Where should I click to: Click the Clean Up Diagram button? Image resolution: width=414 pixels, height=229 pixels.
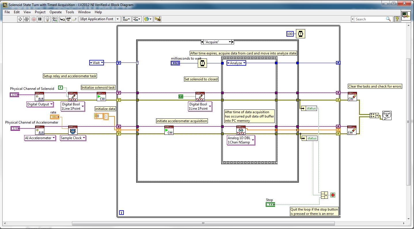click(157, 19)
